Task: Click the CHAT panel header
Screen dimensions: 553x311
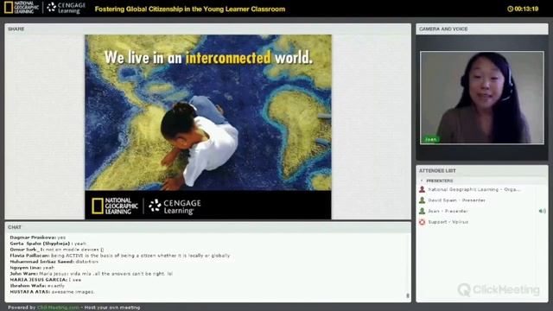Action: pos(207,227)
